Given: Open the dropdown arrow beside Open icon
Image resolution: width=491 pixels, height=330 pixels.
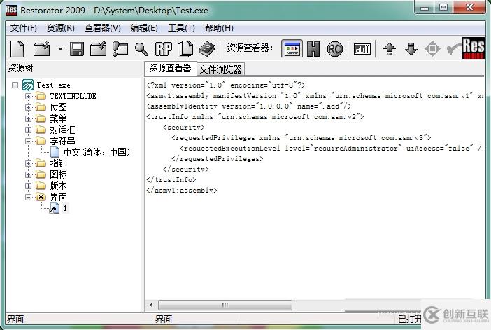Looking at the screenshot, I should coord(60,49).
